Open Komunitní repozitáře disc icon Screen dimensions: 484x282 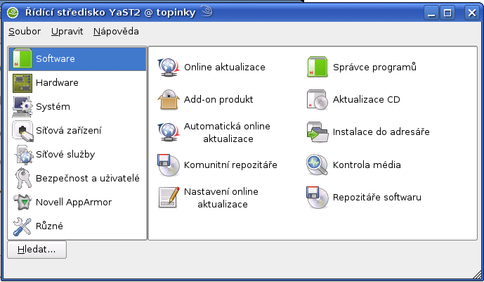(169, 165)
